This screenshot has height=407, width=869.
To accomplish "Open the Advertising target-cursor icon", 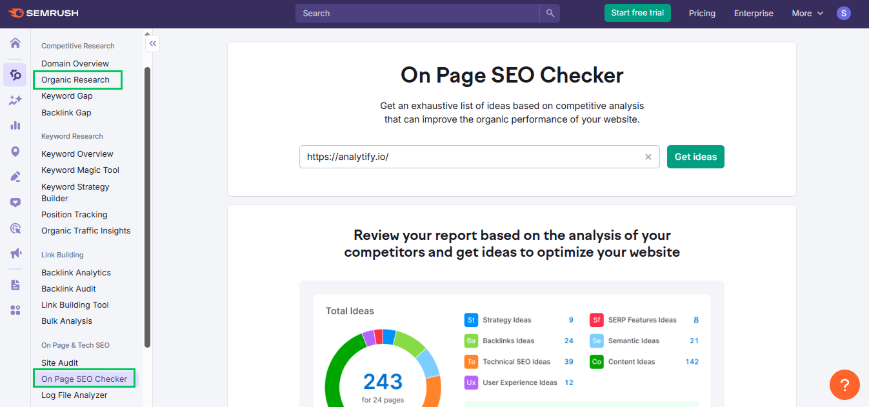I will pyautogui.click(x=15, y=228).
